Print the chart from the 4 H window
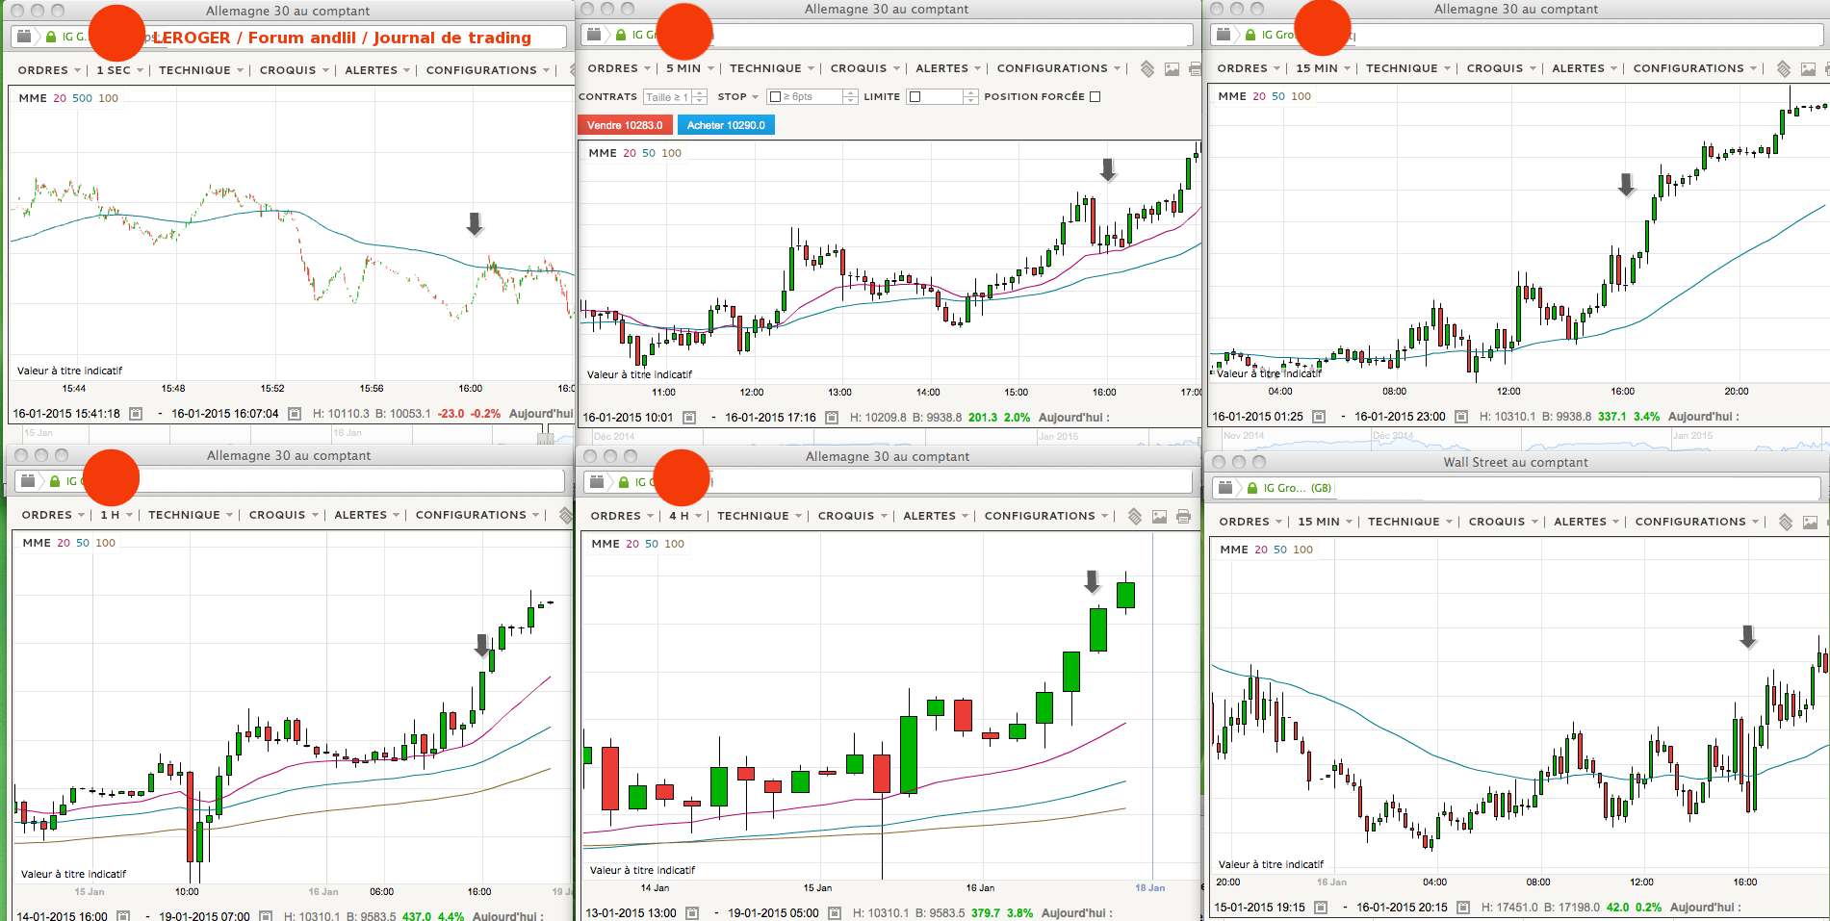1830x921 pixels. pos(1183,517)
